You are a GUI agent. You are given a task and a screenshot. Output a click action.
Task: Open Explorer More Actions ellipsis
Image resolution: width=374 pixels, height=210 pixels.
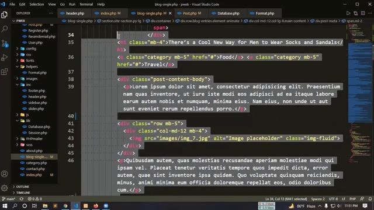(x=51, y=13)
